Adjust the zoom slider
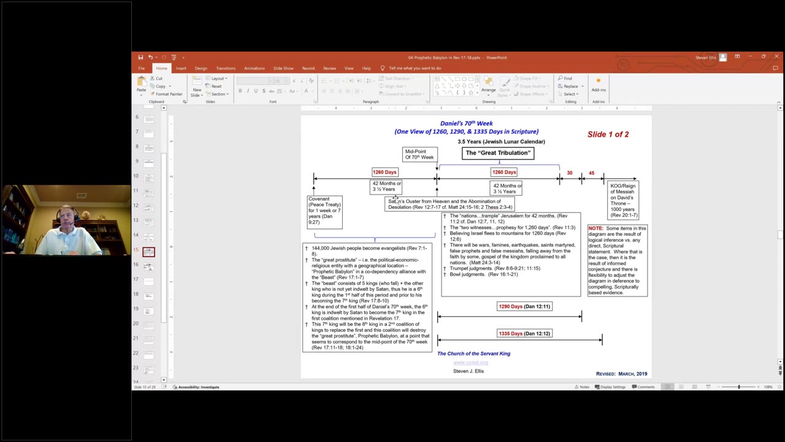This screenshot has width=785, height=442. coord(739,387)
